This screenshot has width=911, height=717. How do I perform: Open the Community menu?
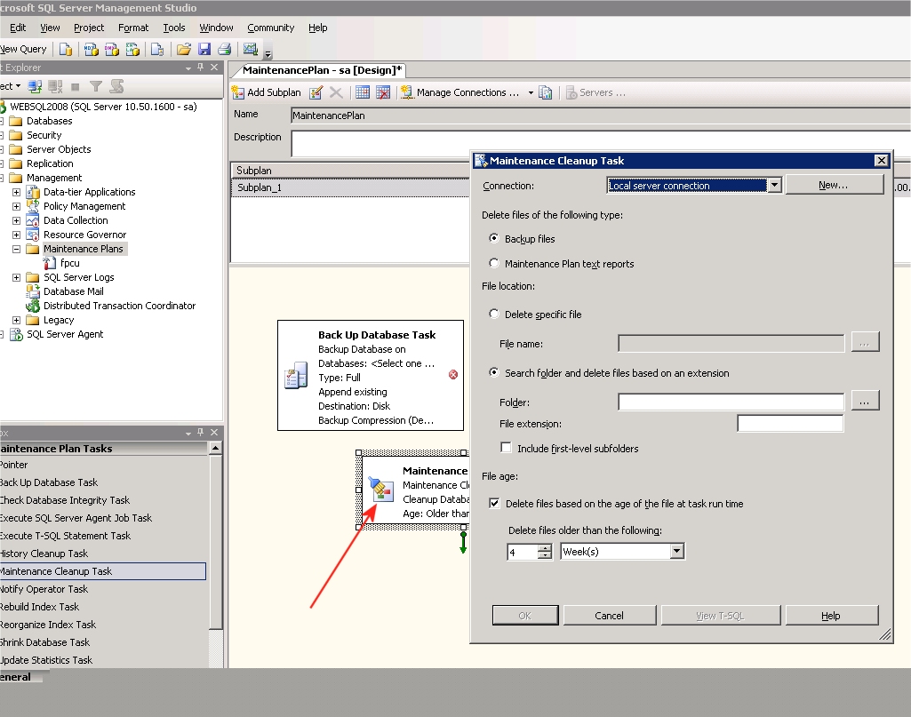point(271,28)
